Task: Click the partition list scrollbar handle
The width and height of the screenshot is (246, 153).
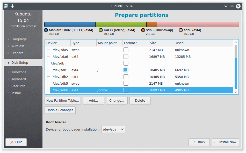Action: (x=236, y=74)
